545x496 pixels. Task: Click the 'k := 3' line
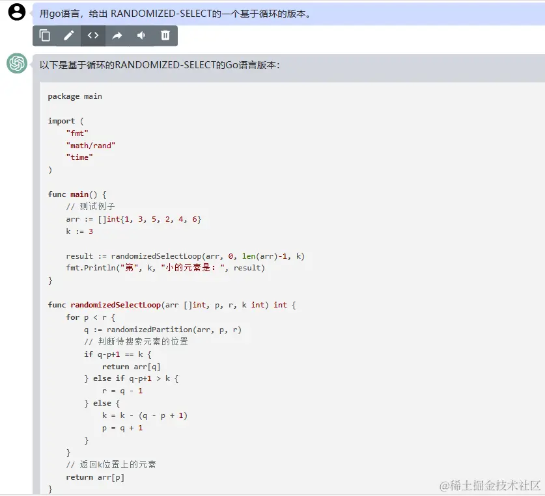click(79, 231)
